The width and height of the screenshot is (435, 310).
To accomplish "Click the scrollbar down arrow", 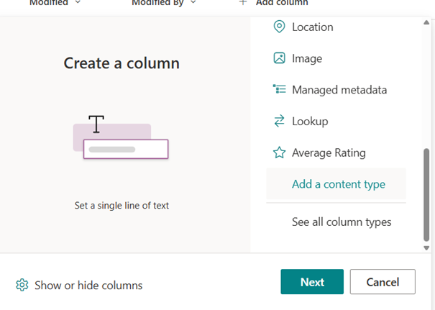I will [428, 247].
